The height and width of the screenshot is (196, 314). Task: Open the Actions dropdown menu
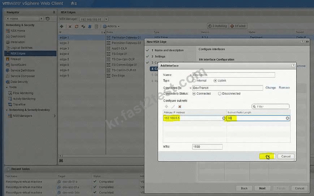coord(111,26)
